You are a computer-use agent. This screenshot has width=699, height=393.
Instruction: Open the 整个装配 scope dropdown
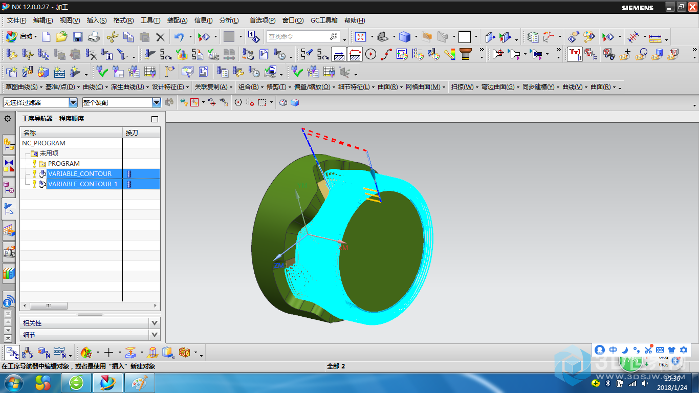tap(157, 102)
